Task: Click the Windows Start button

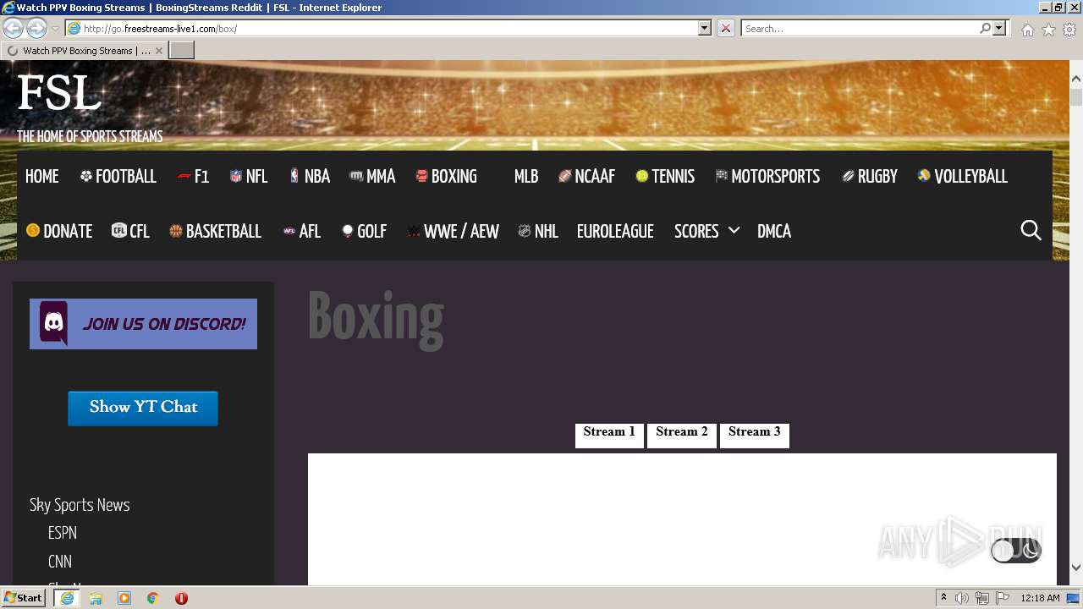Action: click(24, 598)
